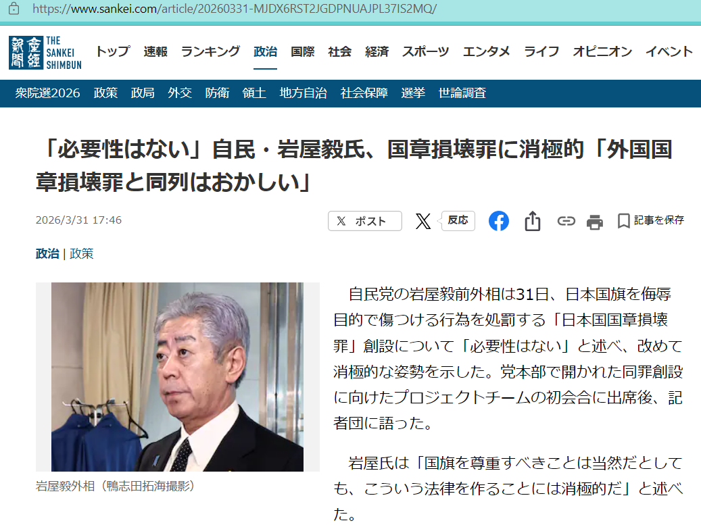Open the 世論調査 sub-navigation link
701x525 pixels.
pos(462,93)
